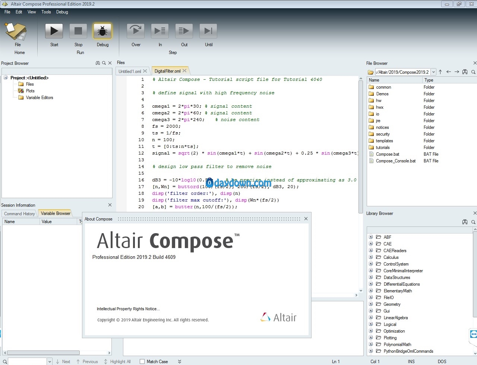Toggle the Match Case checkbox

pyautogui.click(x=142, y=362)
